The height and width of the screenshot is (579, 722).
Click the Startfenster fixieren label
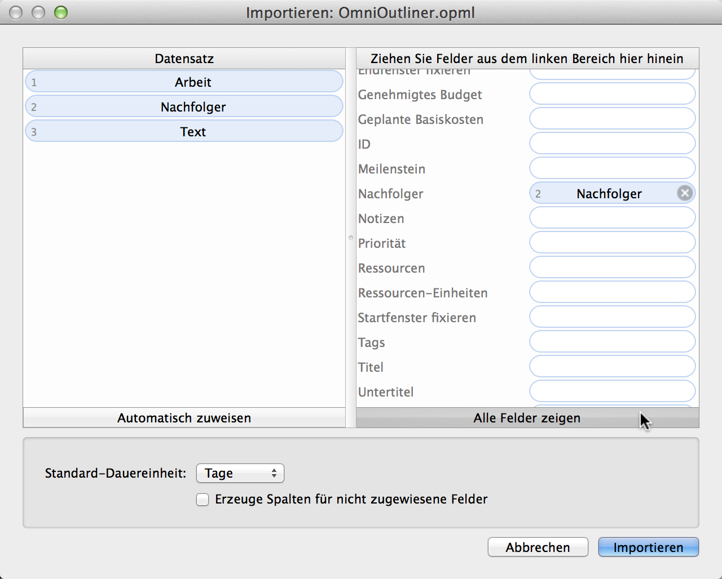[x=417, y=318]
